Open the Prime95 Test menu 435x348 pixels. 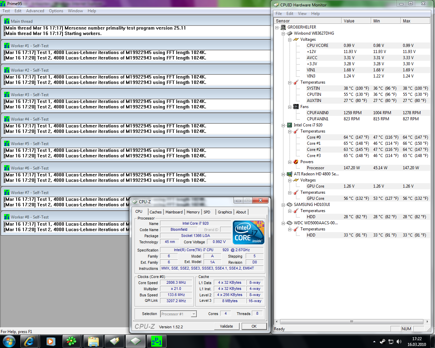[x=6, y=11]
